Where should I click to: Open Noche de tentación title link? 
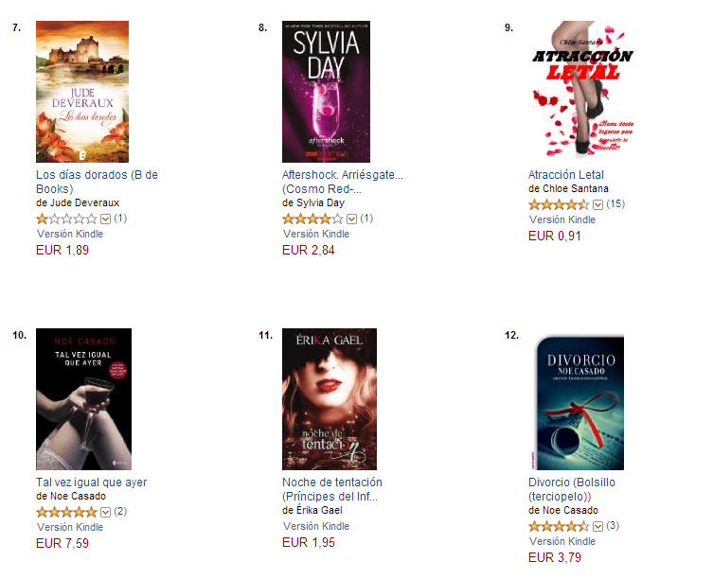[x=332, y=489]
